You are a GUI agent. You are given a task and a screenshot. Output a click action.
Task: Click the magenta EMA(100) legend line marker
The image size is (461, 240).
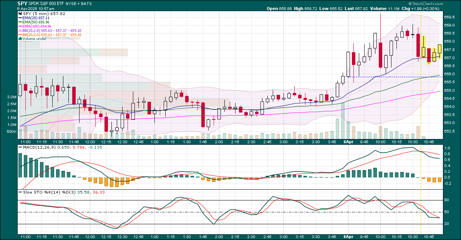pos(20,26)
